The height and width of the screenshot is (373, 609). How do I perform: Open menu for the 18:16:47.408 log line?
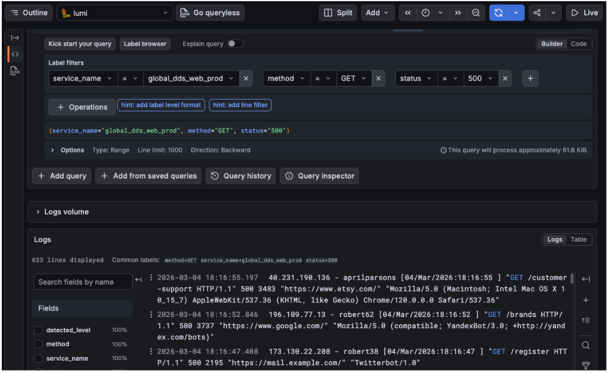tap(151, 351)
